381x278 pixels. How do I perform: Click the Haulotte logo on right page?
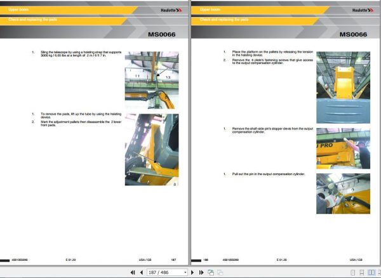click(363, 10)
